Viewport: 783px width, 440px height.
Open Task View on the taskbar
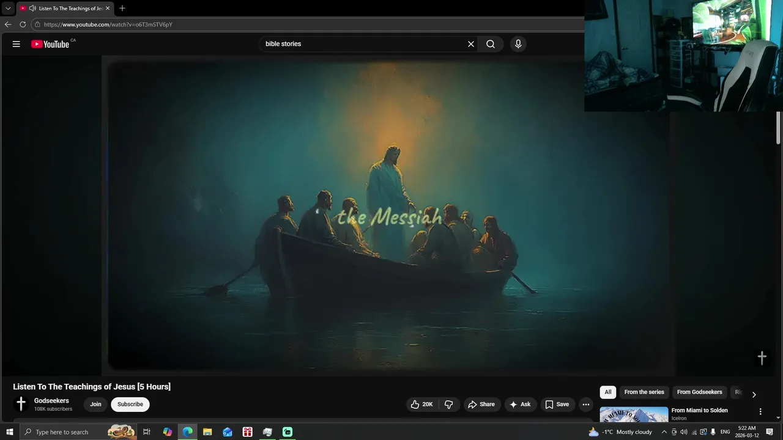coord(147,432)
